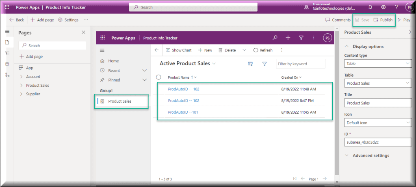The height and width of the screenshot is (187, 416).
Task: Open the Delete split-button dropdown arrow
Action: (x=244, y=50)
